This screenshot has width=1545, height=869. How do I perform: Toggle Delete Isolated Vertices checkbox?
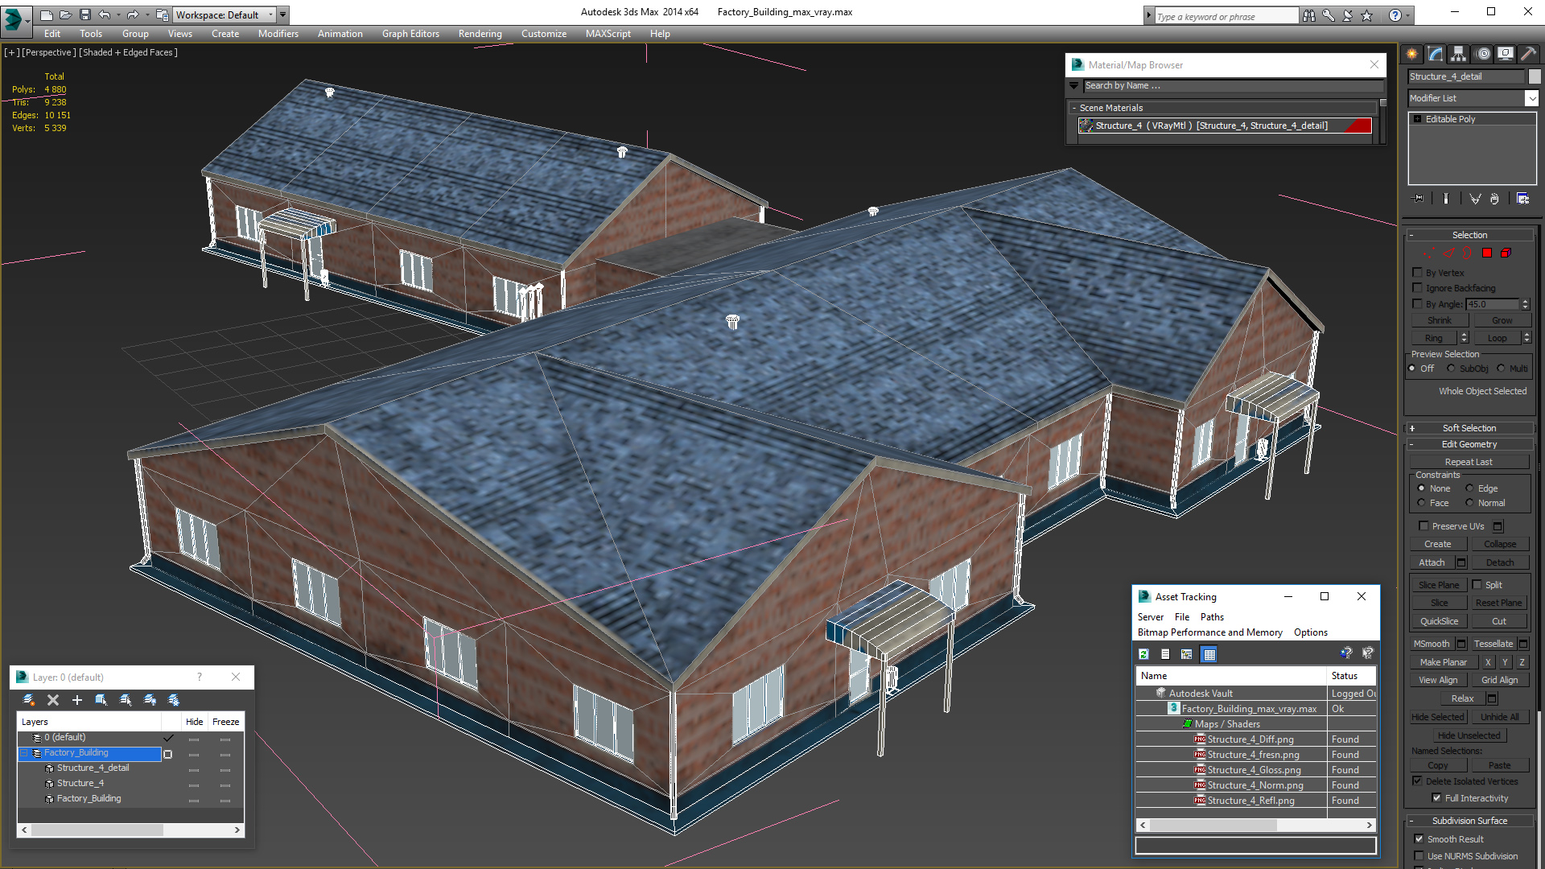(x=1416, y=781)
